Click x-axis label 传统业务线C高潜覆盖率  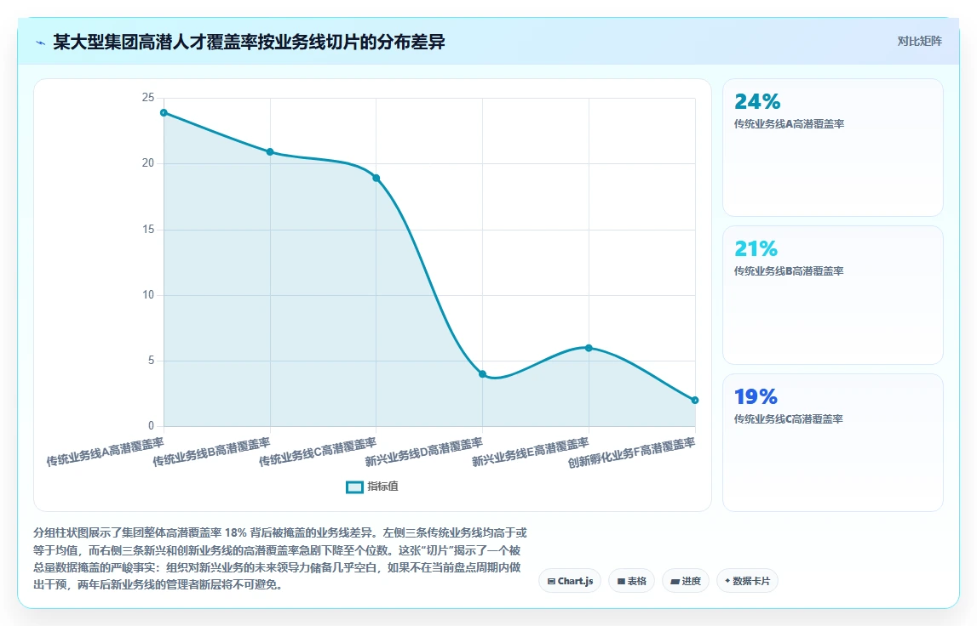[x=318, y=452]
